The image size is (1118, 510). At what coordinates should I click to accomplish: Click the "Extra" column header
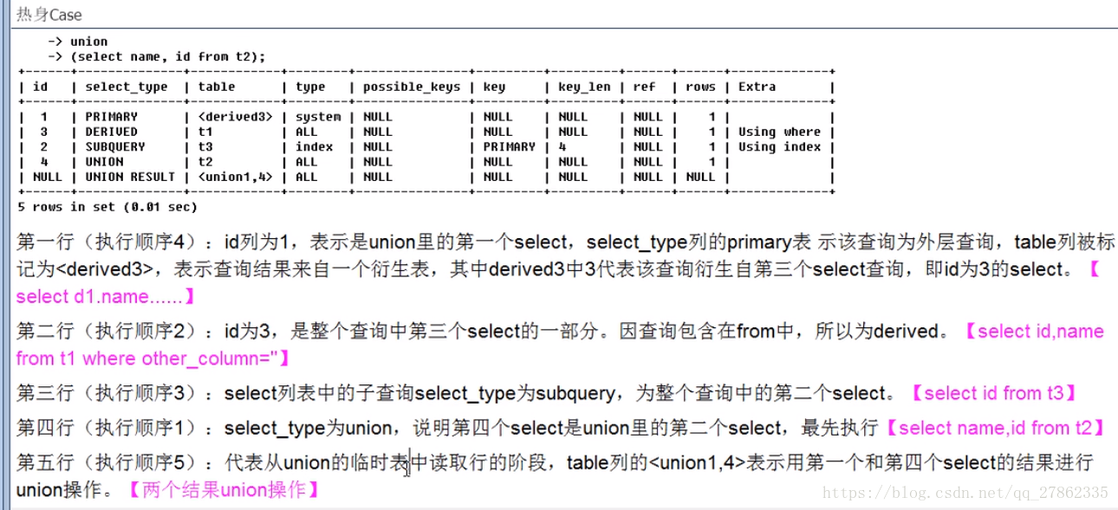[757, 87]
